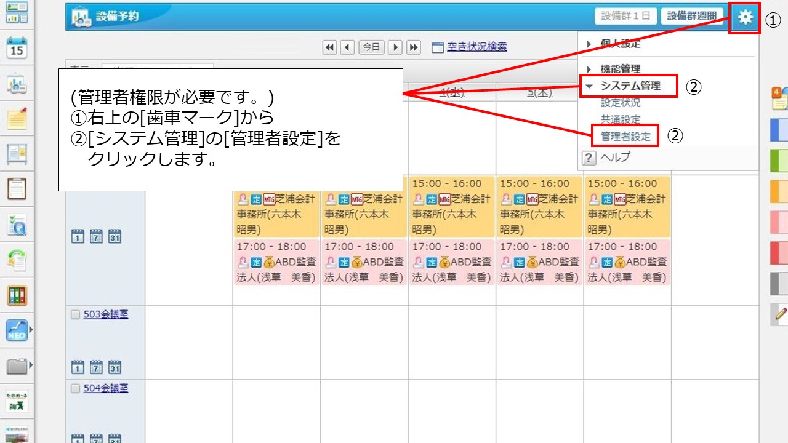The width and height of the screenshot is (788, 443).
Task: Open the NEO chart icon in sidebar
Action: pyautogui.click(x=17, y=330)
